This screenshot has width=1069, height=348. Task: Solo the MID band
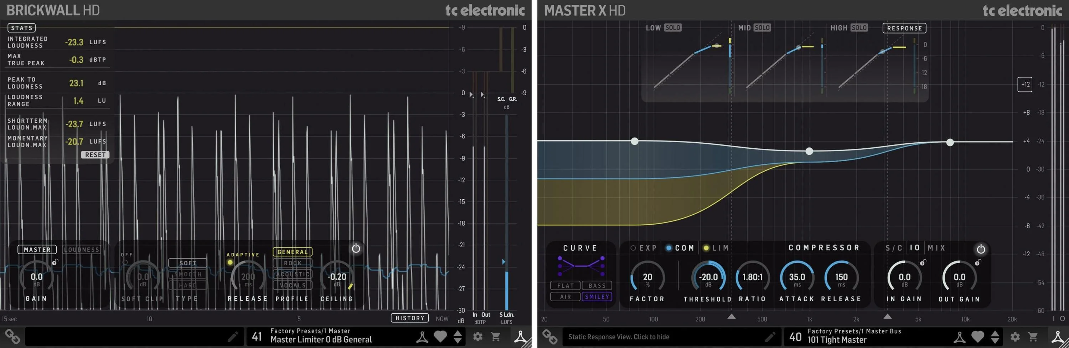coord(762,27)
